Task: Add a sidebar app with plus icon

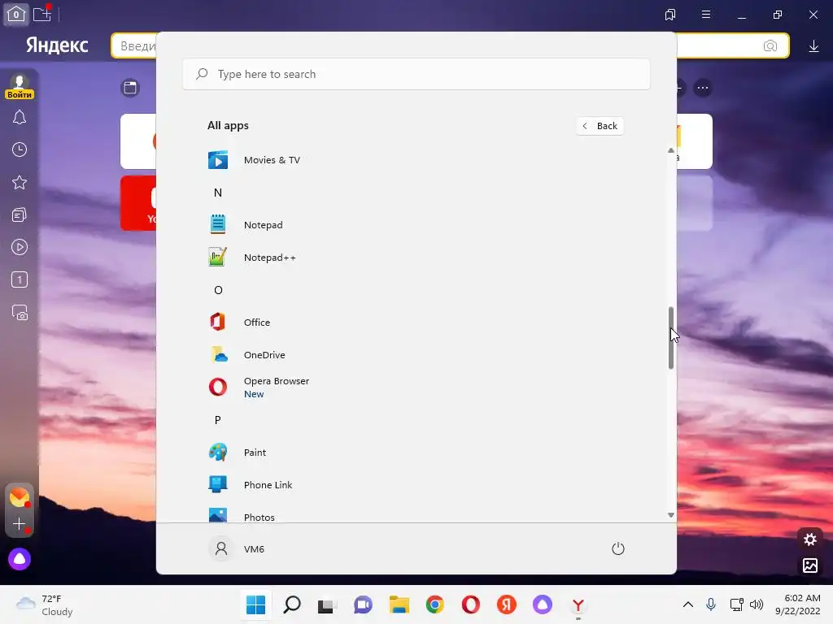Action: click(x=20, y=524)
